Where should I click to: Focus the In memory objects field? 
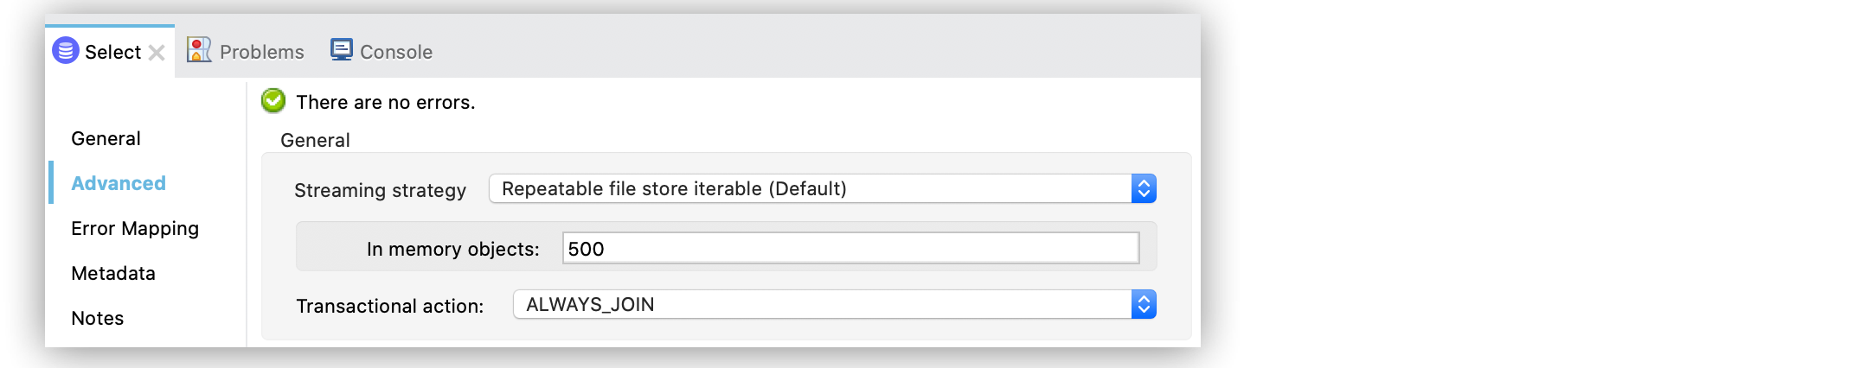point(850,249)
